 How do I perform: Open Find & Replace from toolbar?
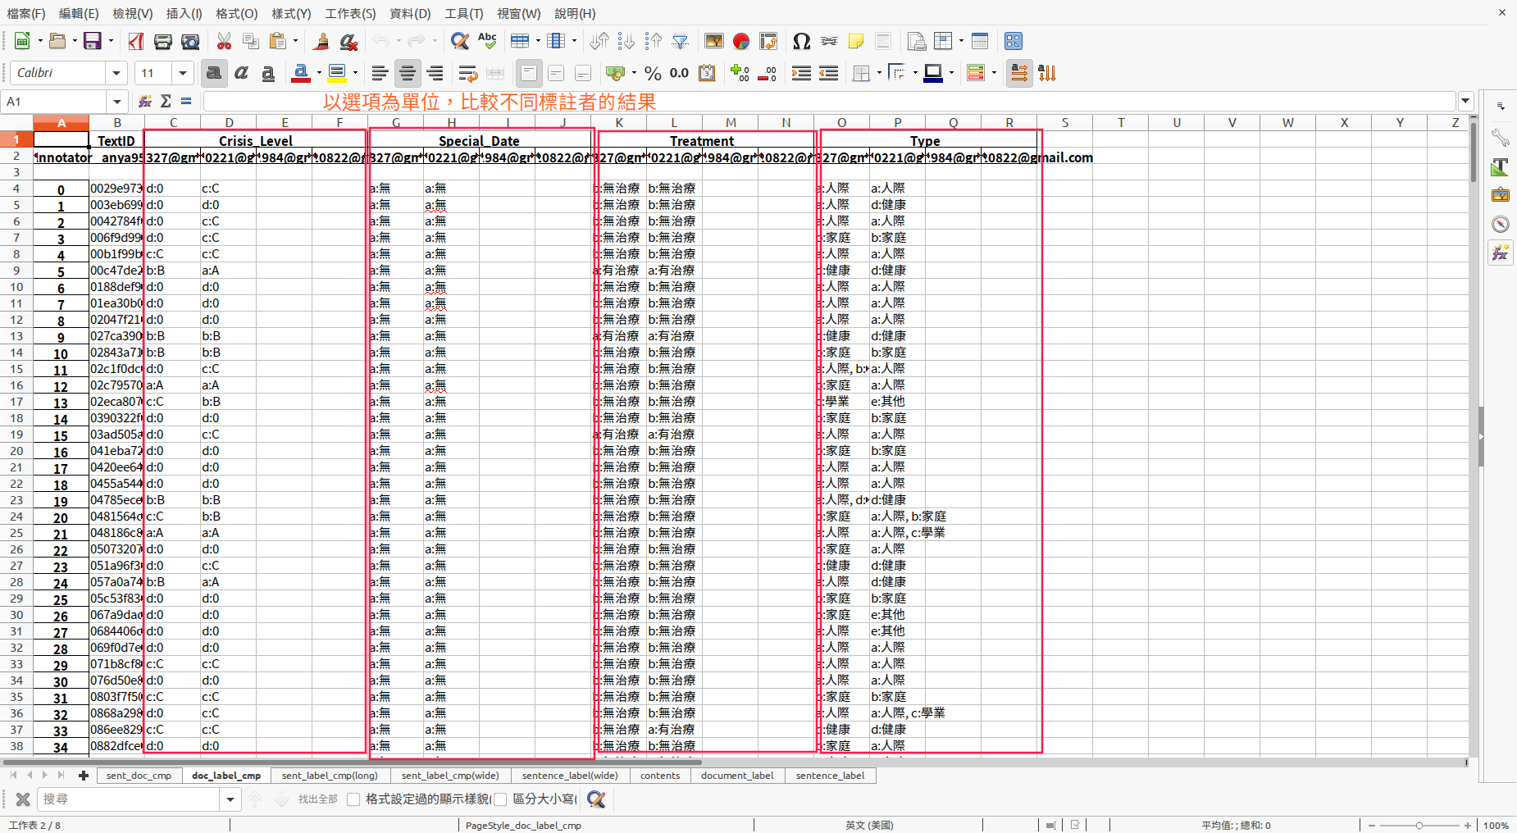pos(460,41)
